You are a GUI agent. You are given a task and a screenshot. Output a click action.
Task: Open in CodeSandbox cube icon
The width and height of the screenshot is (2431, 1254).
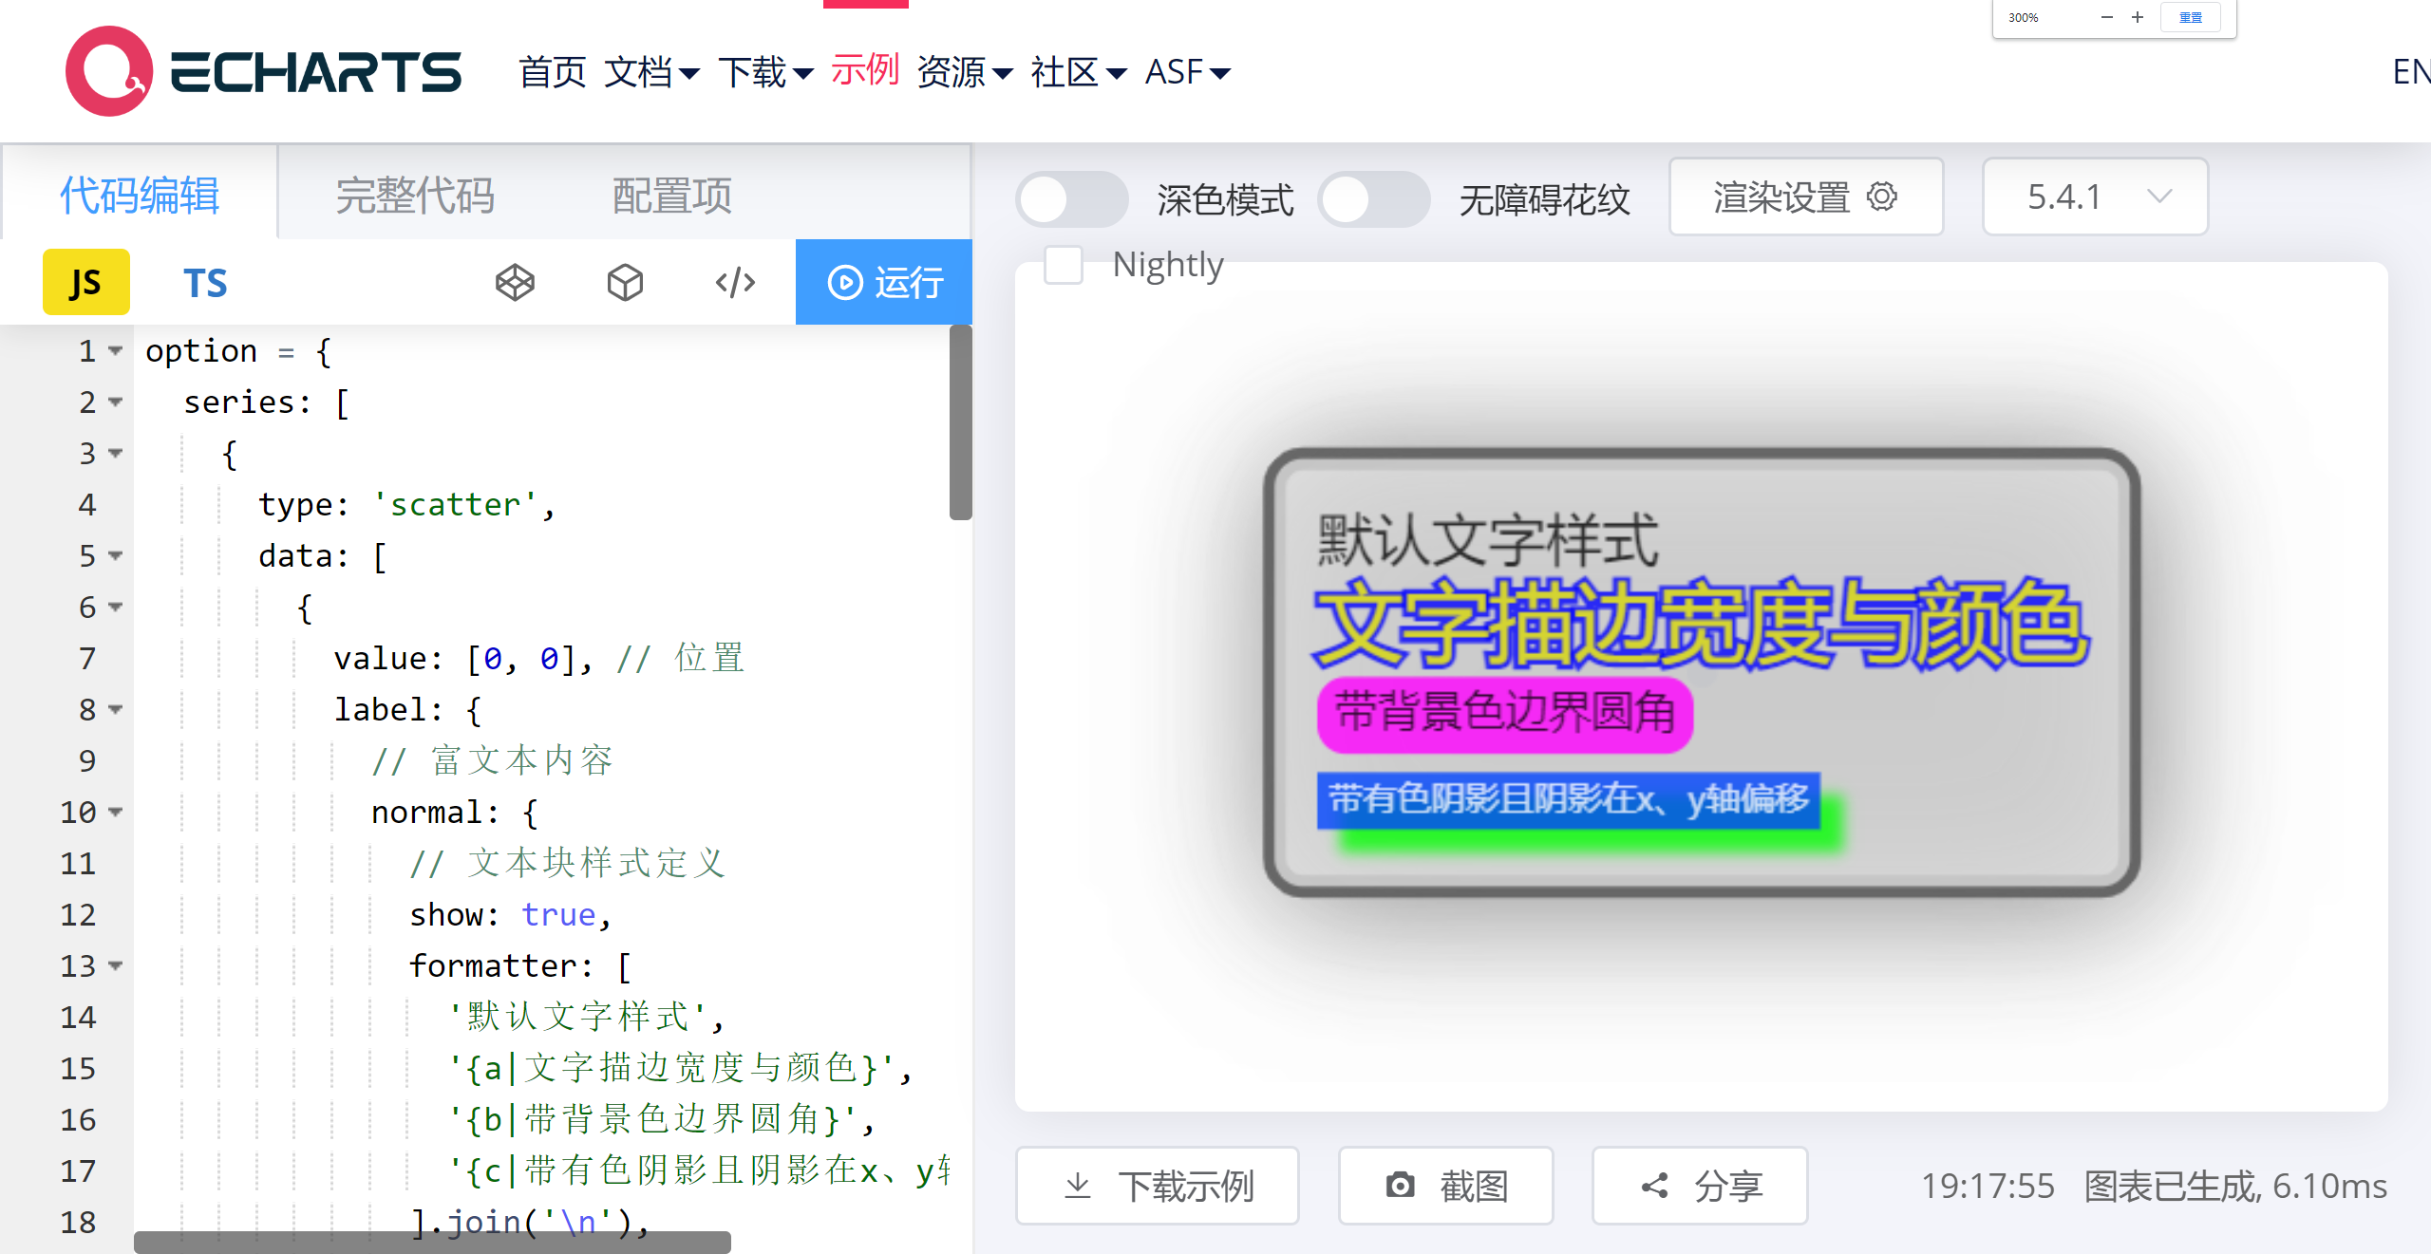(x=625, y=282)
